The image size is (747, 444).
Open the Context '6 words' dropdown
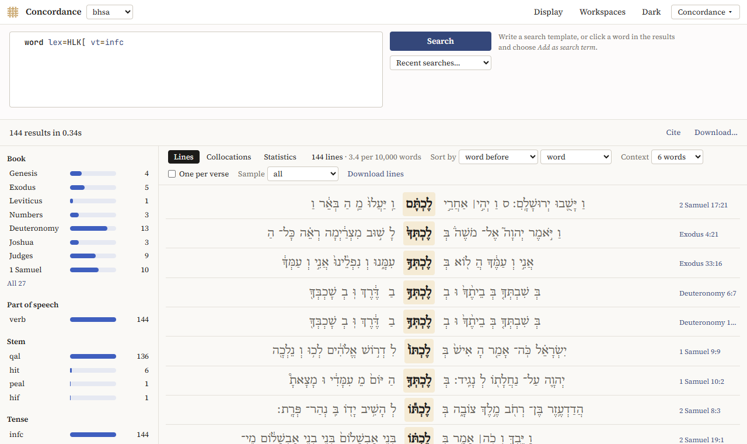[678, 157]
